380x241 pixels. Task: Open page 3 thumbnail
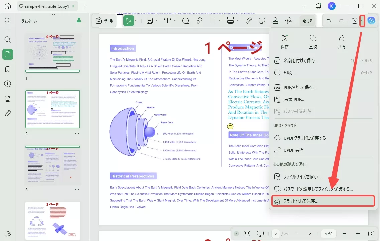tap(53, 166)
